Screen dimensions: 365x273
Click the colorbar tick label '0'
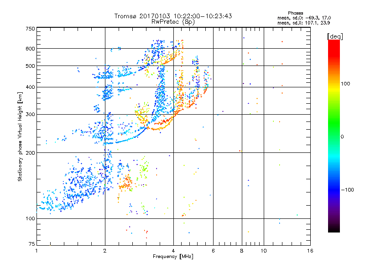pos(342,137)
